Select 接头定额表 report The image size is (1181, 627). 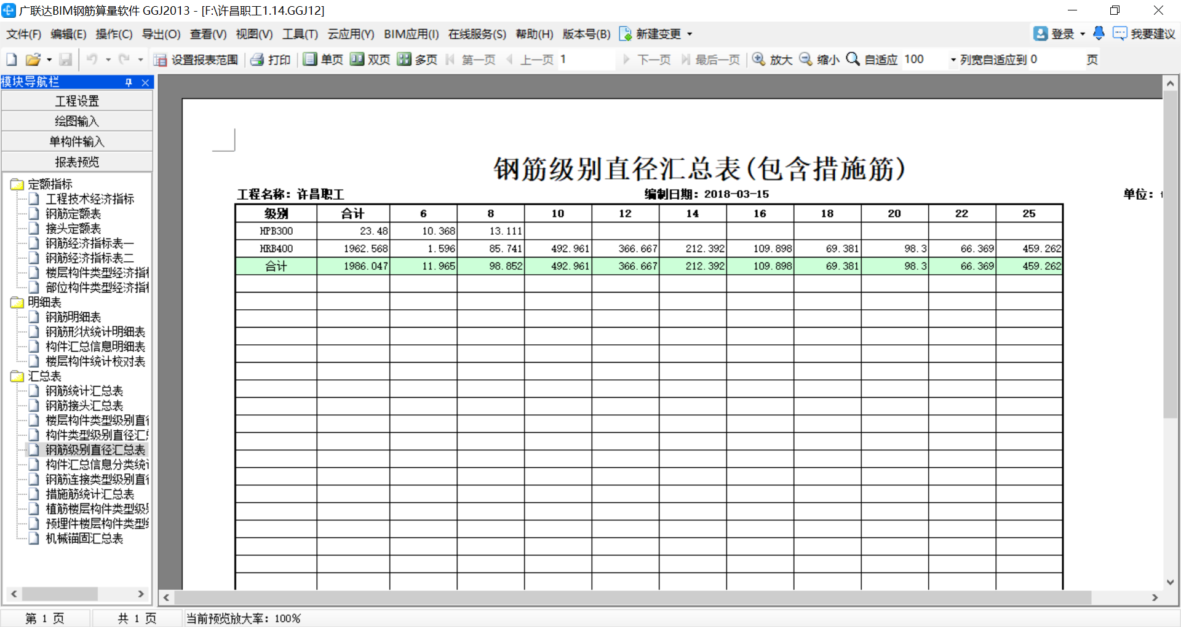[x=73, y=229]
